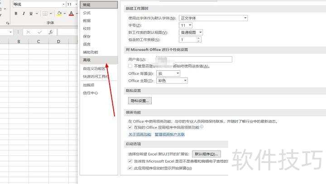Toggle italic formatting in the ribbon
The image size is (326, 184).
pos(24,14)
